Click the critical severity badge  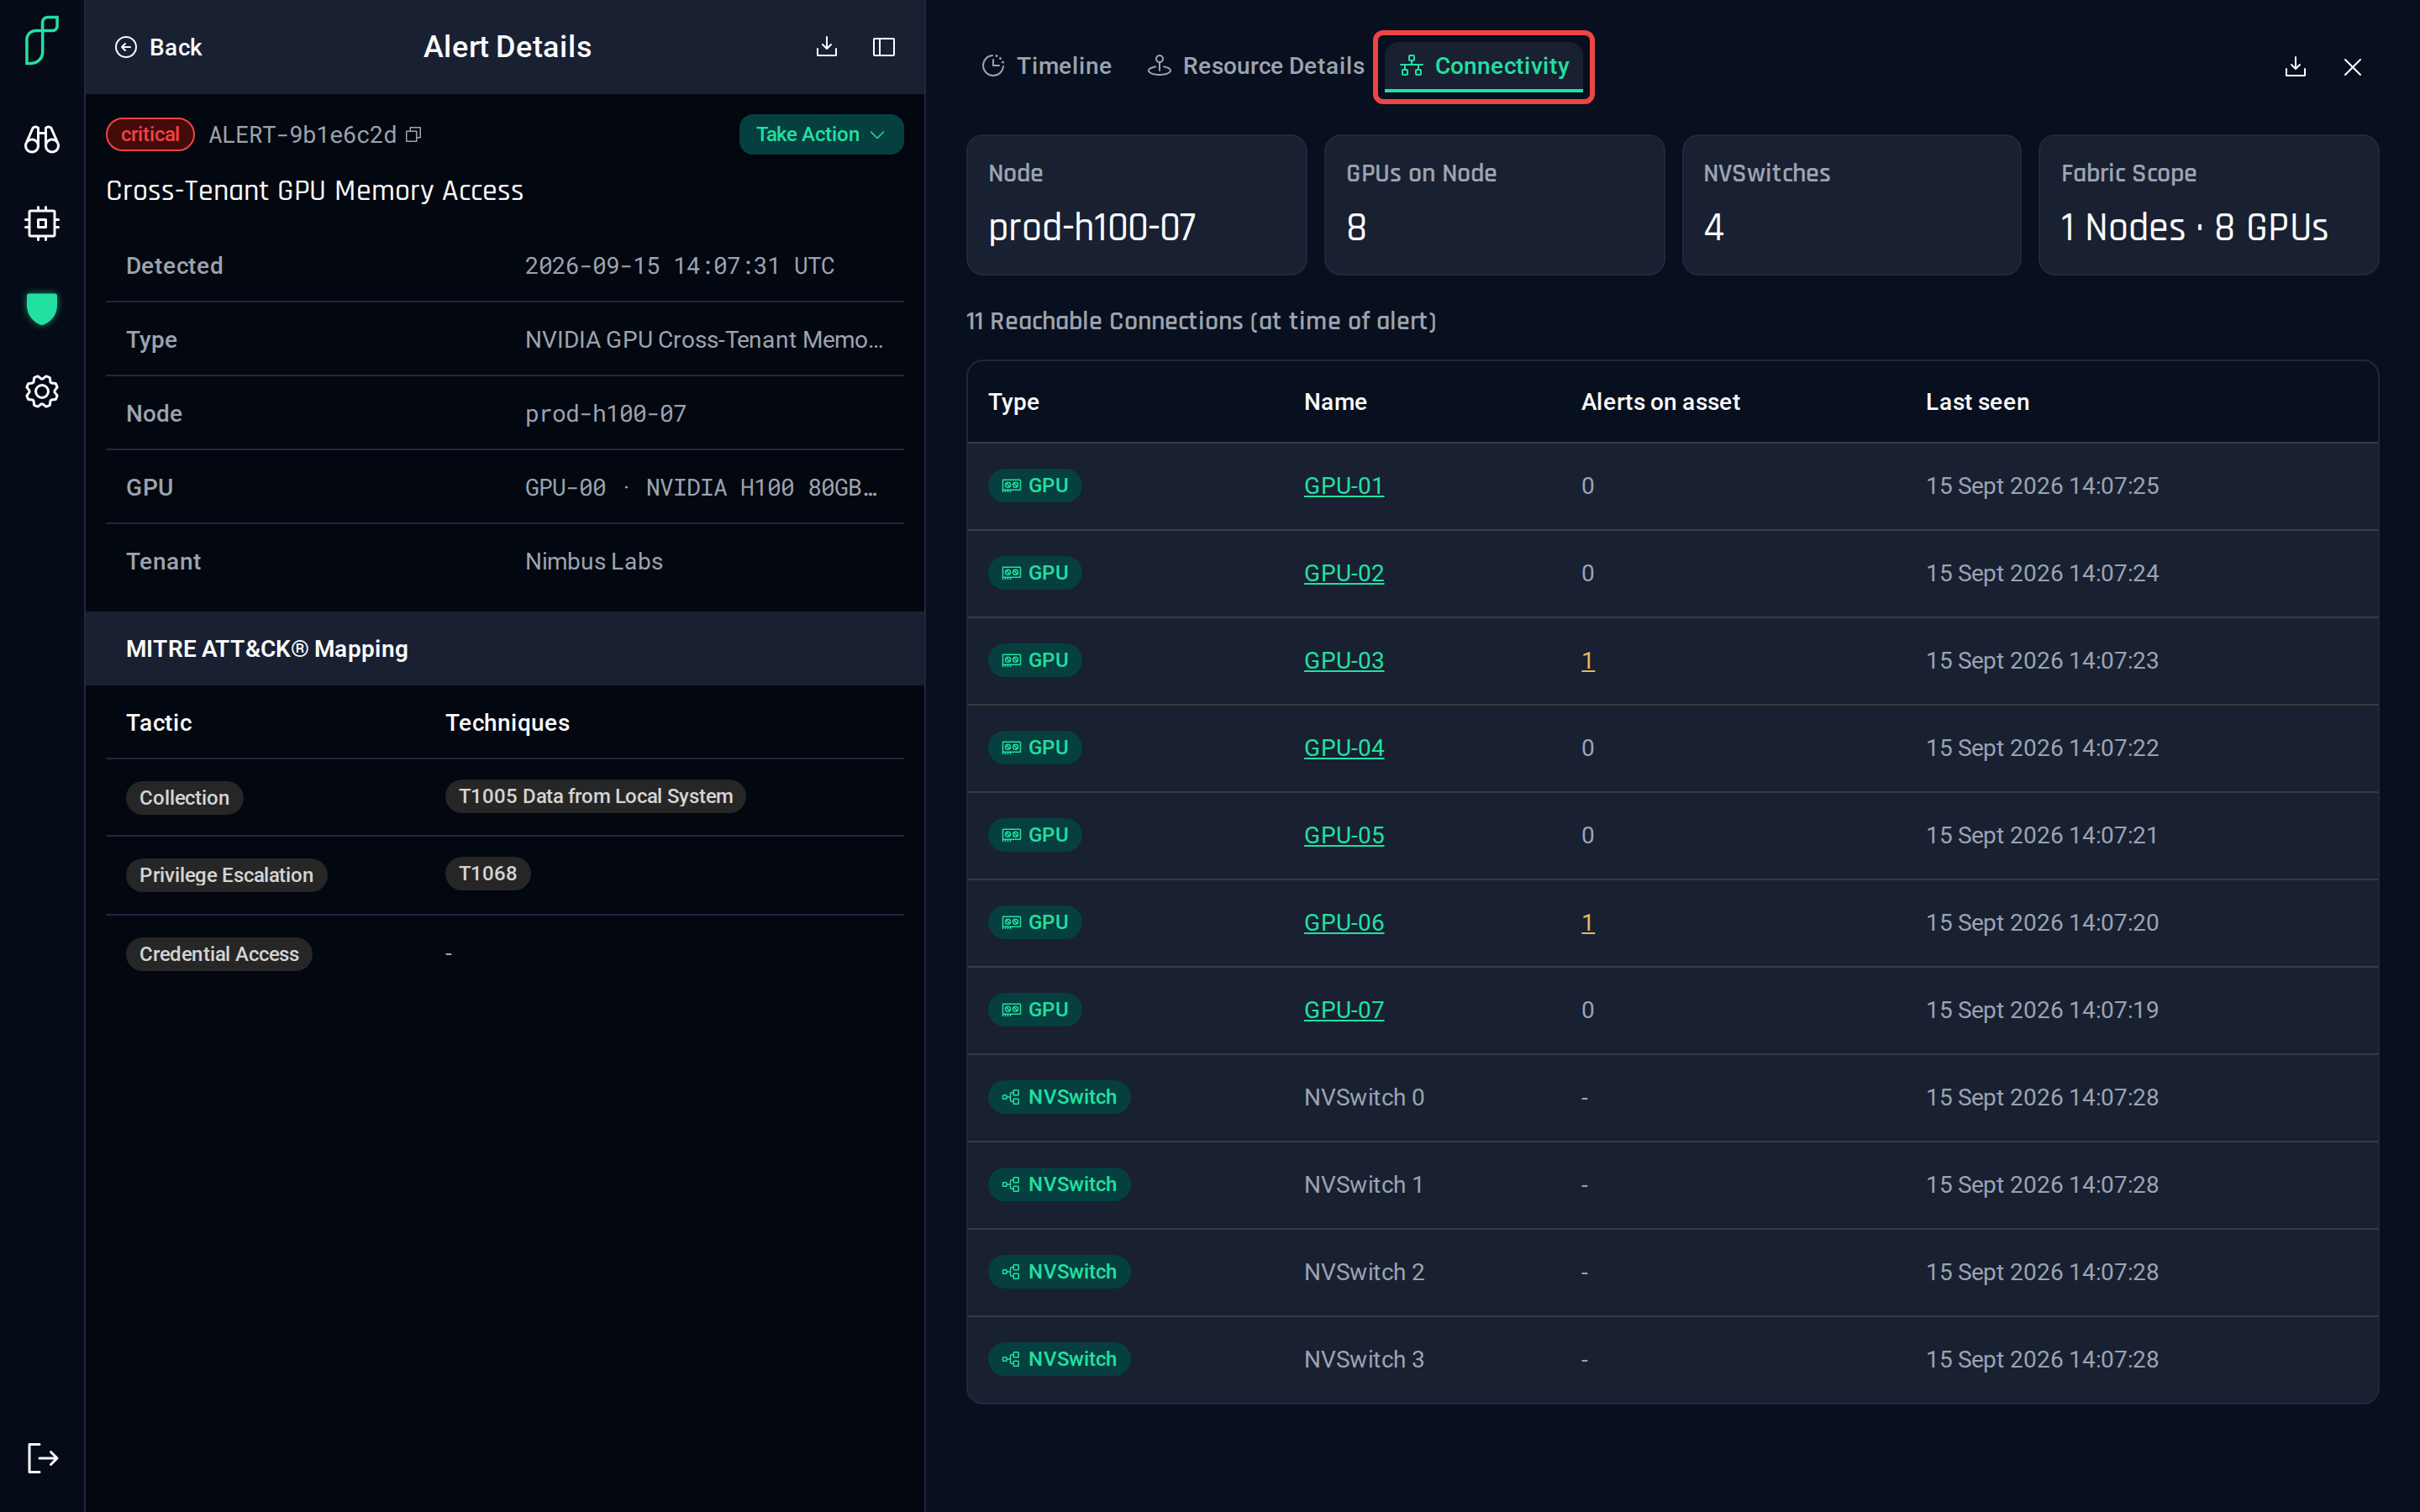pyautogui.click(x=150, y=134)
